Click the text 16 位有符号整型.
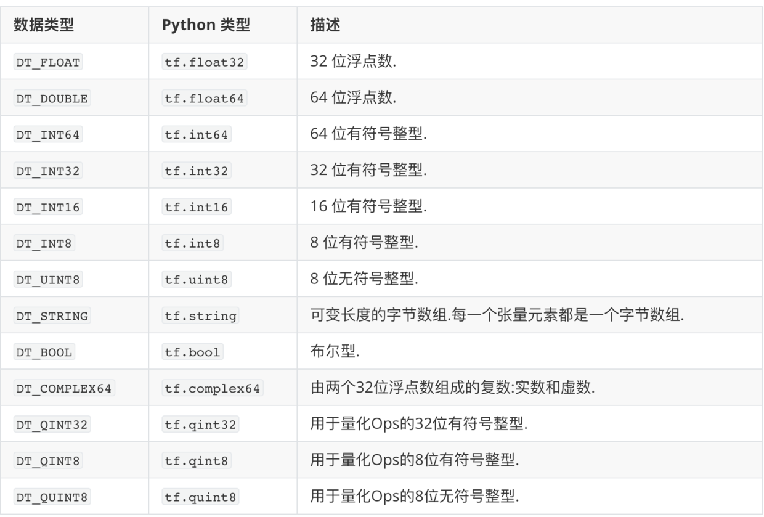The image size is (764, 517). click(368, 208)
